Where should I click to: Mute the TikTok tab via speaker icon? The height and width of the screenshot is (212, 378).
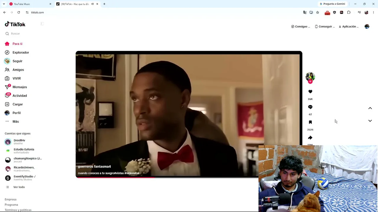tap(92, 4)
